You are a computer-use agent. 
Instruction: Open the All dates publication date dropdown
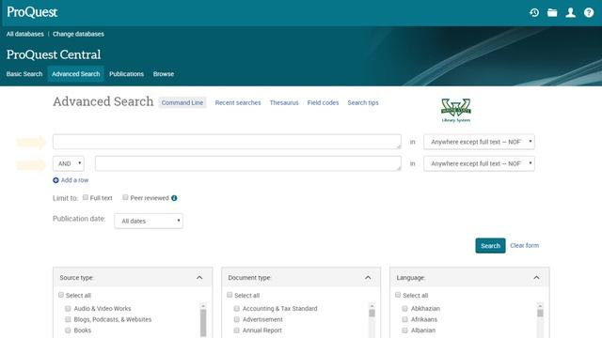coord(149,222)
